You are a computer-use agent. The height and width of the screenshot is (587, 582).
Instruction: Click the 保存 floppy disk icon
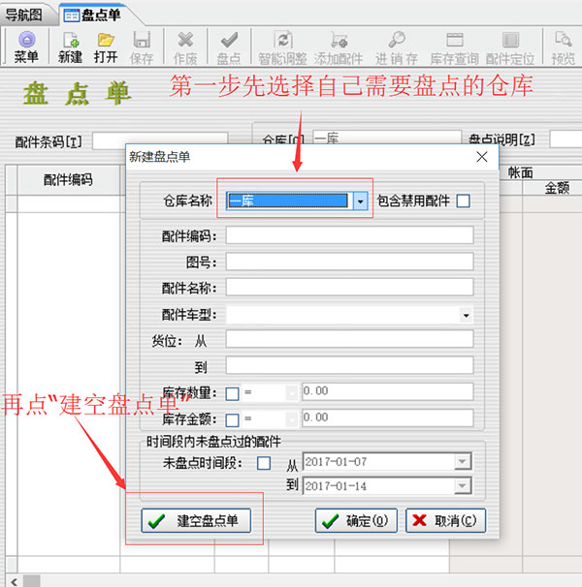[142, 40]
